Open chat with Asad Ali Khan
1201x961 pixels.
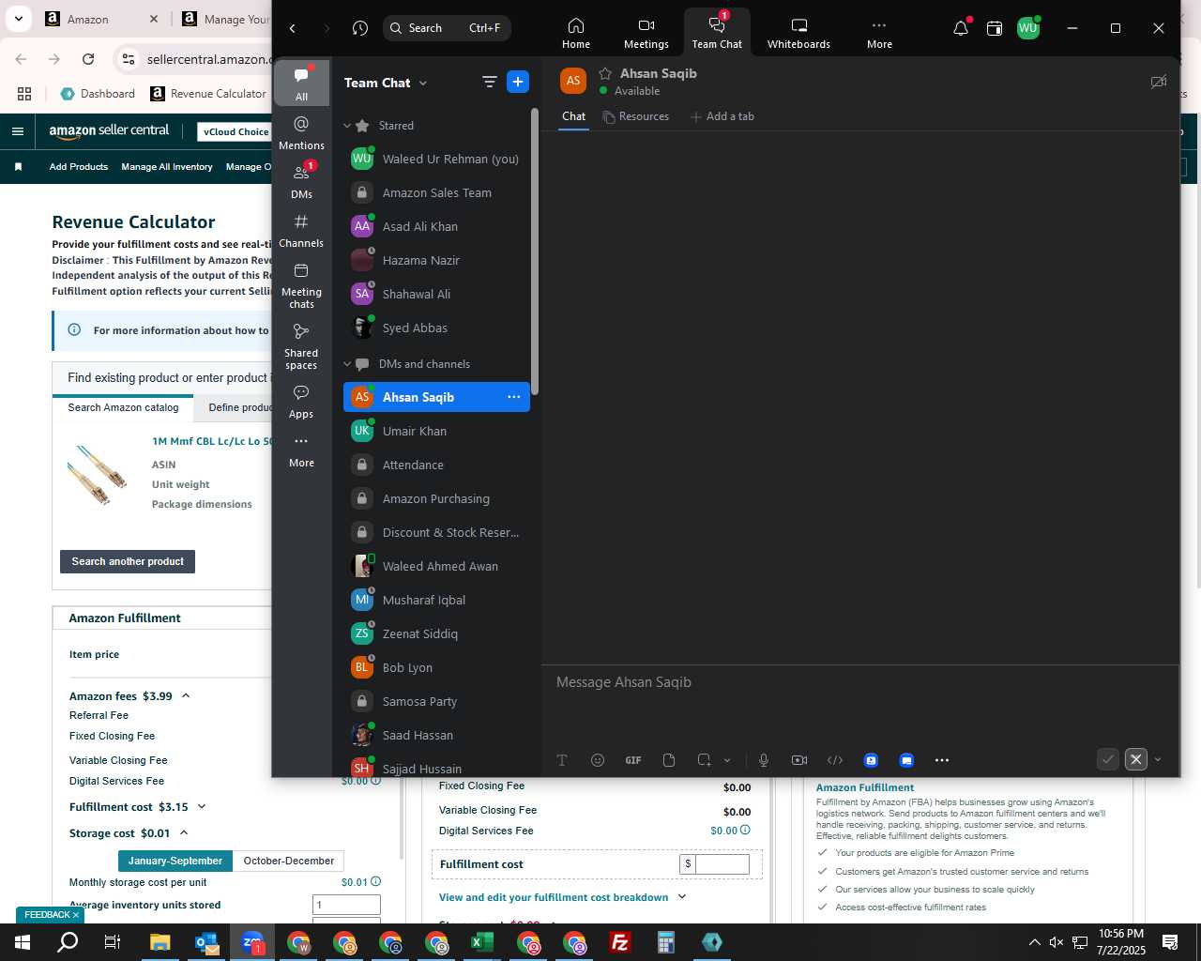point(436,226)
